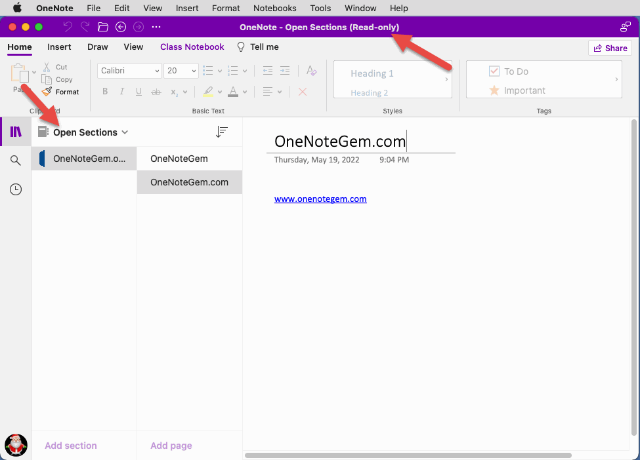Click Add page
The width and height of the screenshot is (640, 460).
click(x=171, y=446)
